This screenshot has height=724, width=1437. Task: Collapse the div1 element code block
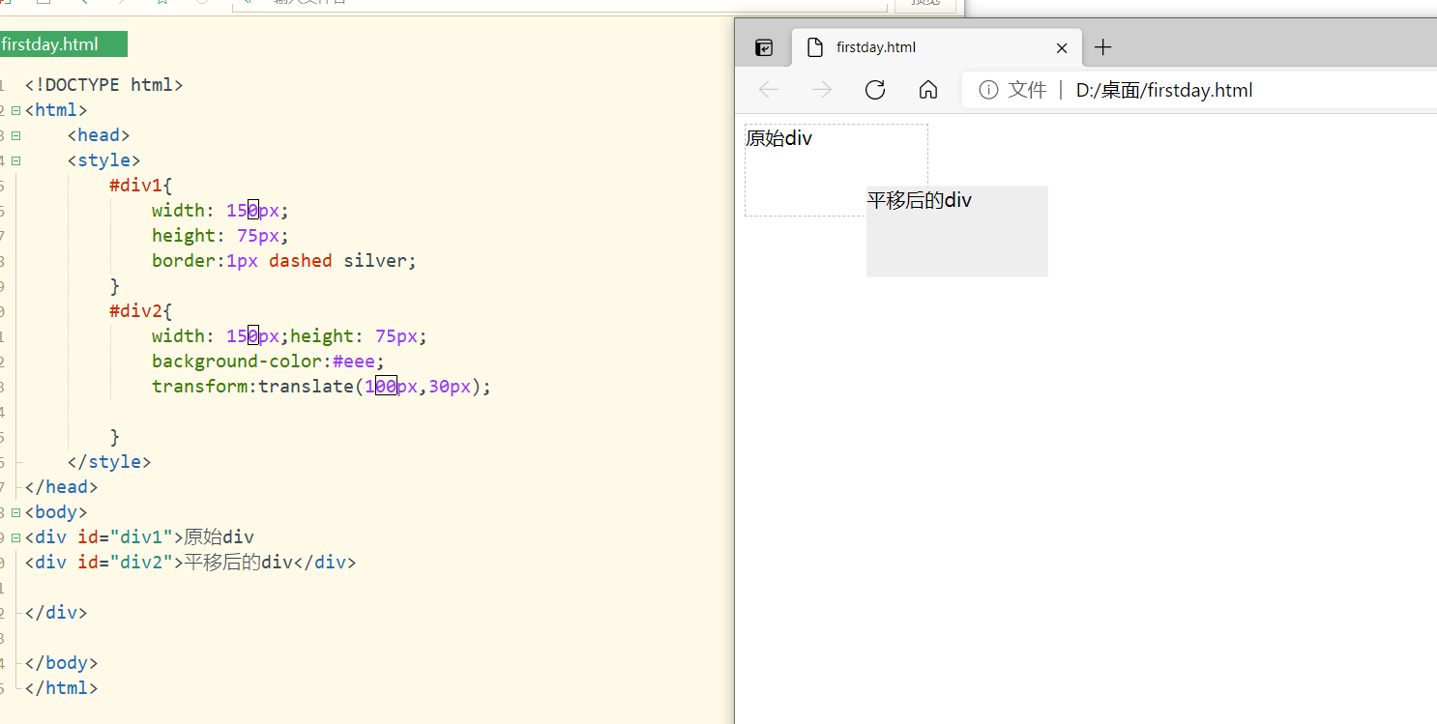coord(15,537)
